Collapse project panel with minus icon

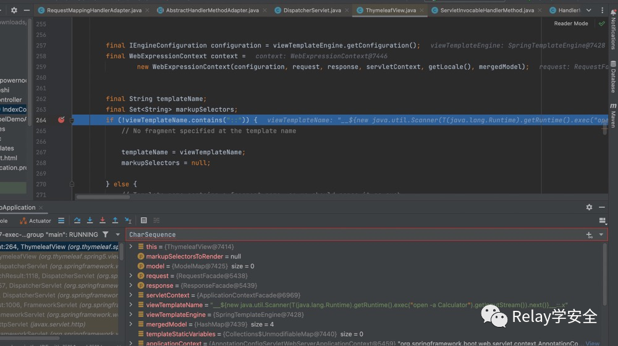pyautogui.click(x=27, y=10)
